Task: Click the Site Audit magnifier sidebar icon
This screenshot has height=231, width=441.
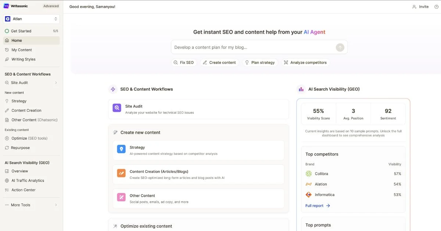Action: click(7, 83)
